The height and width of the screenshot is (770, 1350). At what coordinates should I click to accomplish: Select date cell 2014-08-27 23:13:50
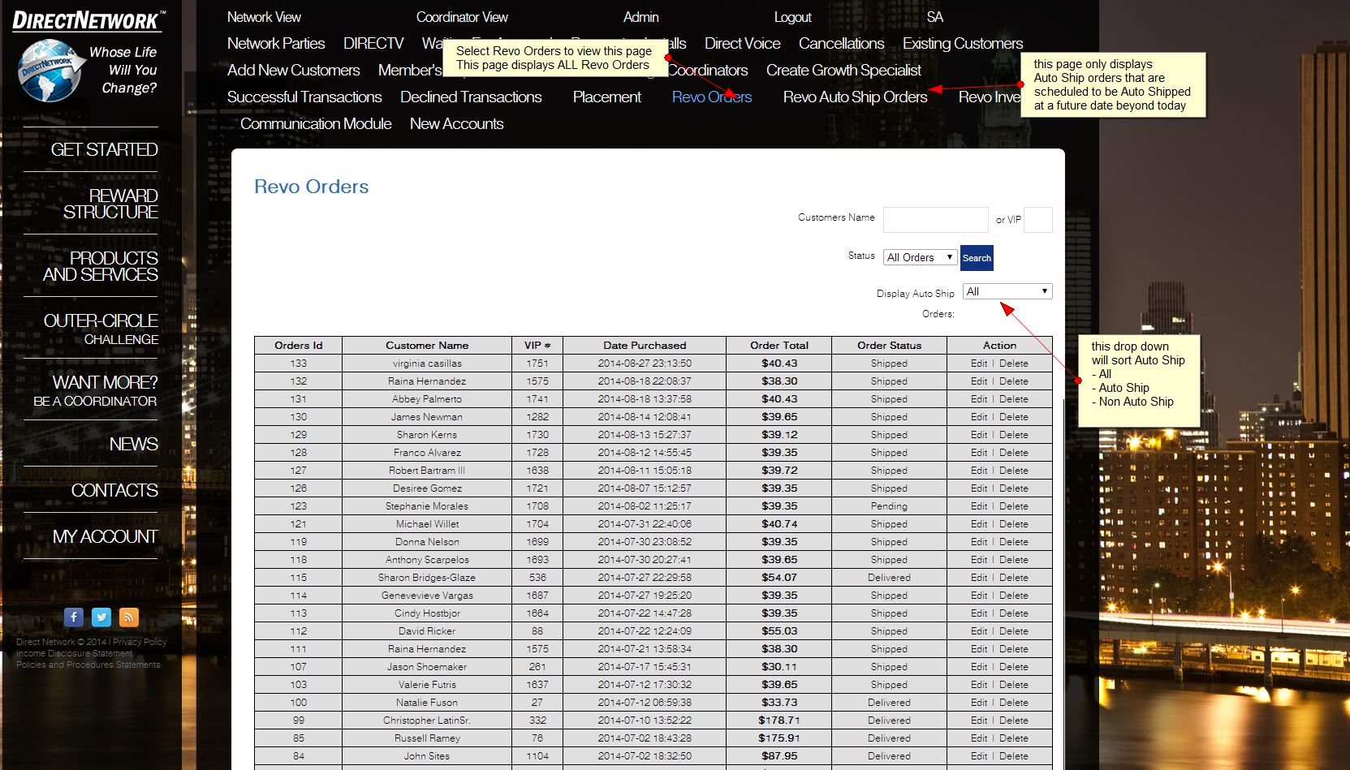pos(645,363)
